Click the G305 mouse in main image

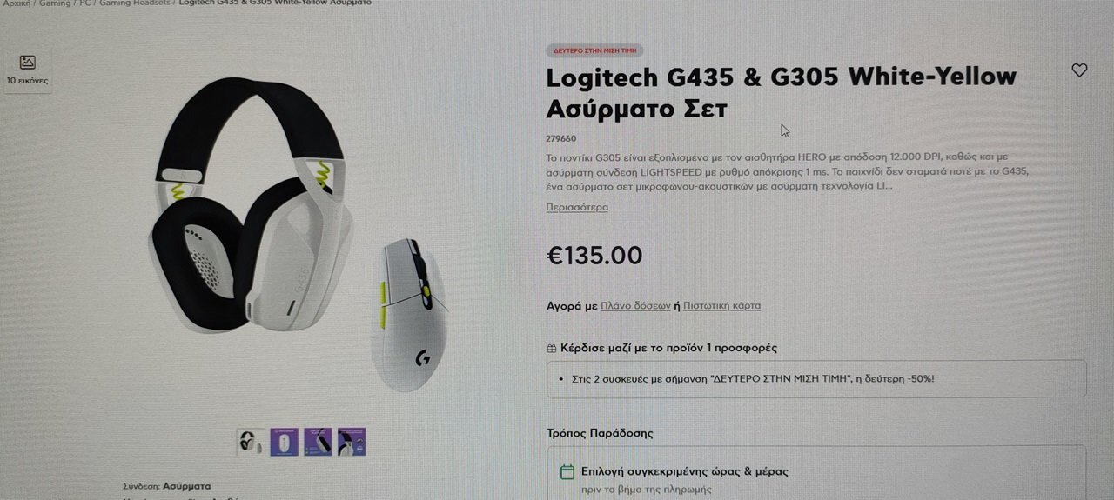coord(409,315)
